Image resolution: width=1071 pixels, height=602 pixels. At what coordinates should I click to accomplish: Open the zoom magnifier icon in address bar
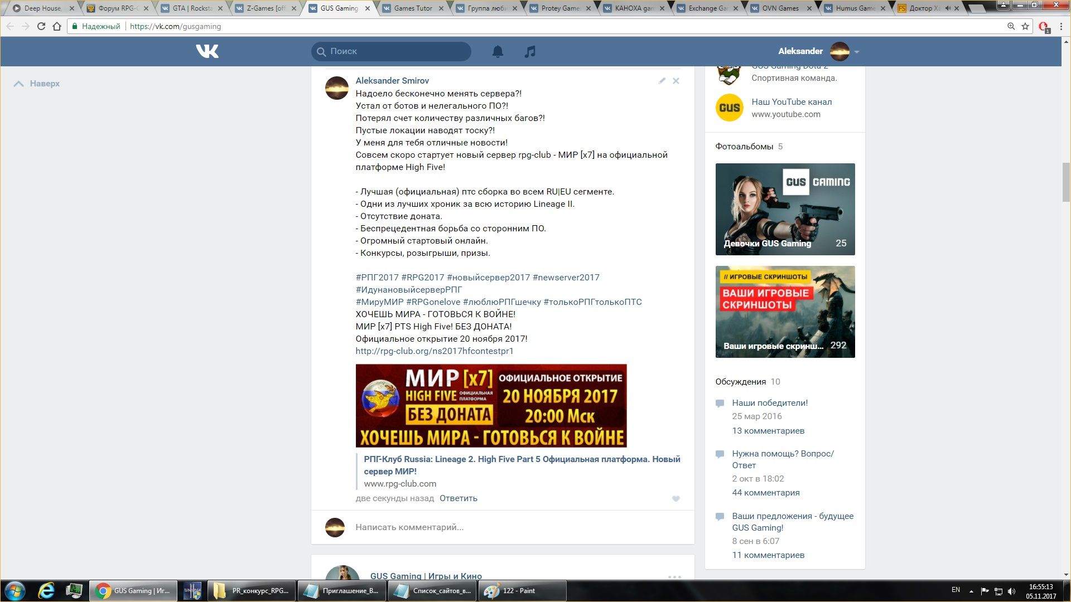(x=1011, y=26)
